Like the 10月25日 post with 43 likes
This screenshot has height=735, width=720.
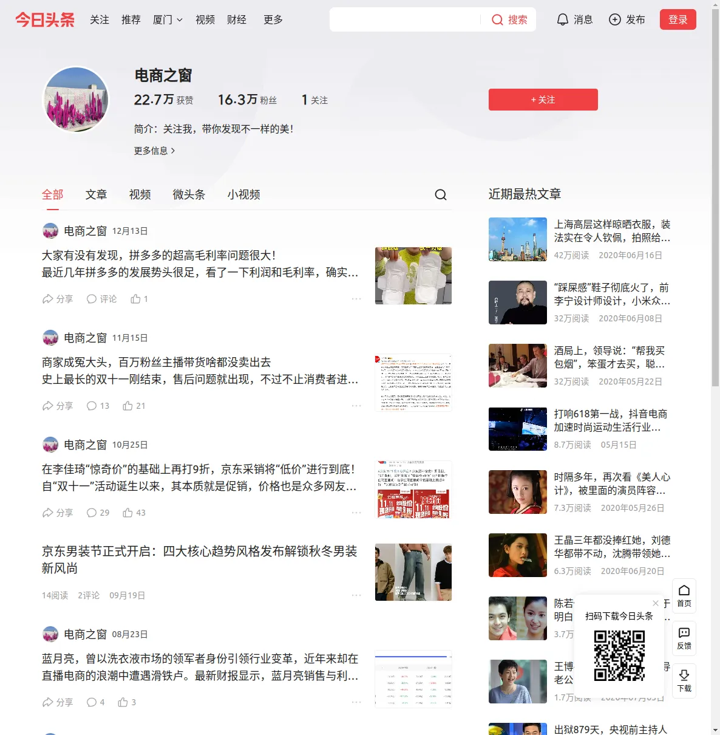pos(134,513)
